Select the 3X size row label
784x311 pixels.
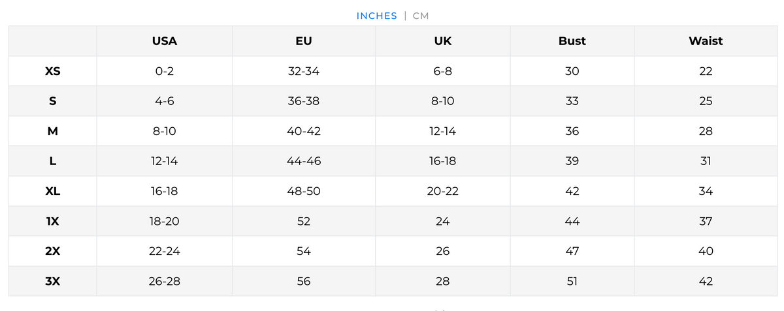pyautogui.click(x=53, y=281)
